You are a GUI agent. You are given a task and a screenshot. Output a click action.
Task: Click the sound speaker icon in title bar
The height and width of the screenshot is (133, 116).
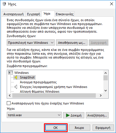(4, 4)
